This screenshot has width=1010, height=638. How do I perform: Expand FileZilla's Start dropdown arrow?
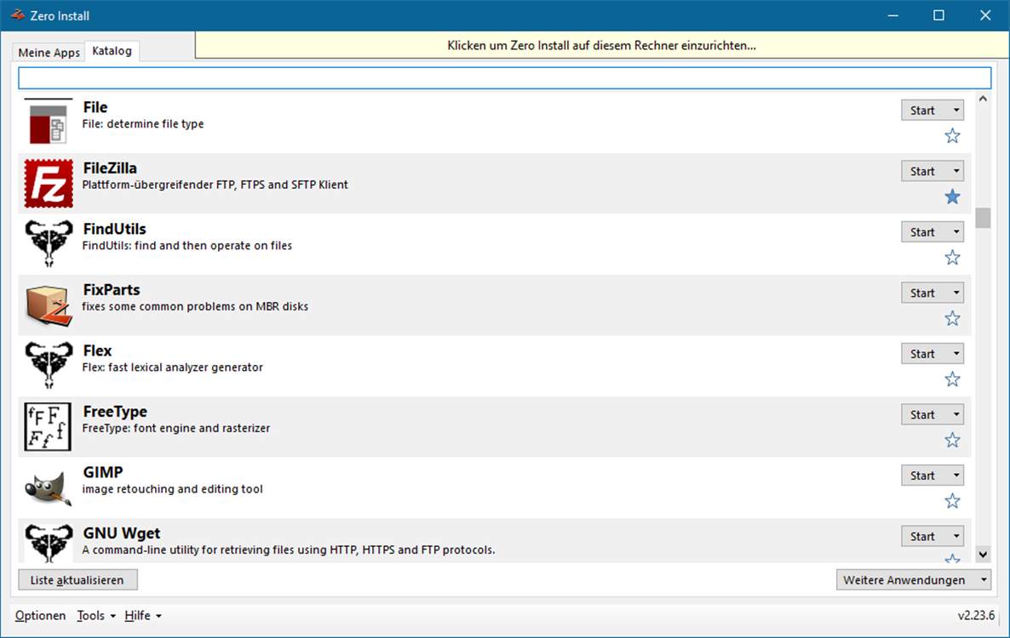(956, 171)
